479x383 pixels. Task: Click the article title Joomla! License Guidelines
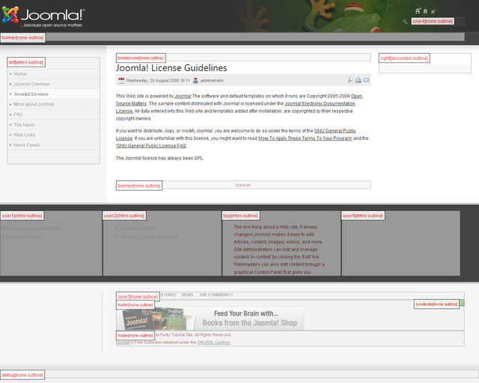click(x=171, y=68)
